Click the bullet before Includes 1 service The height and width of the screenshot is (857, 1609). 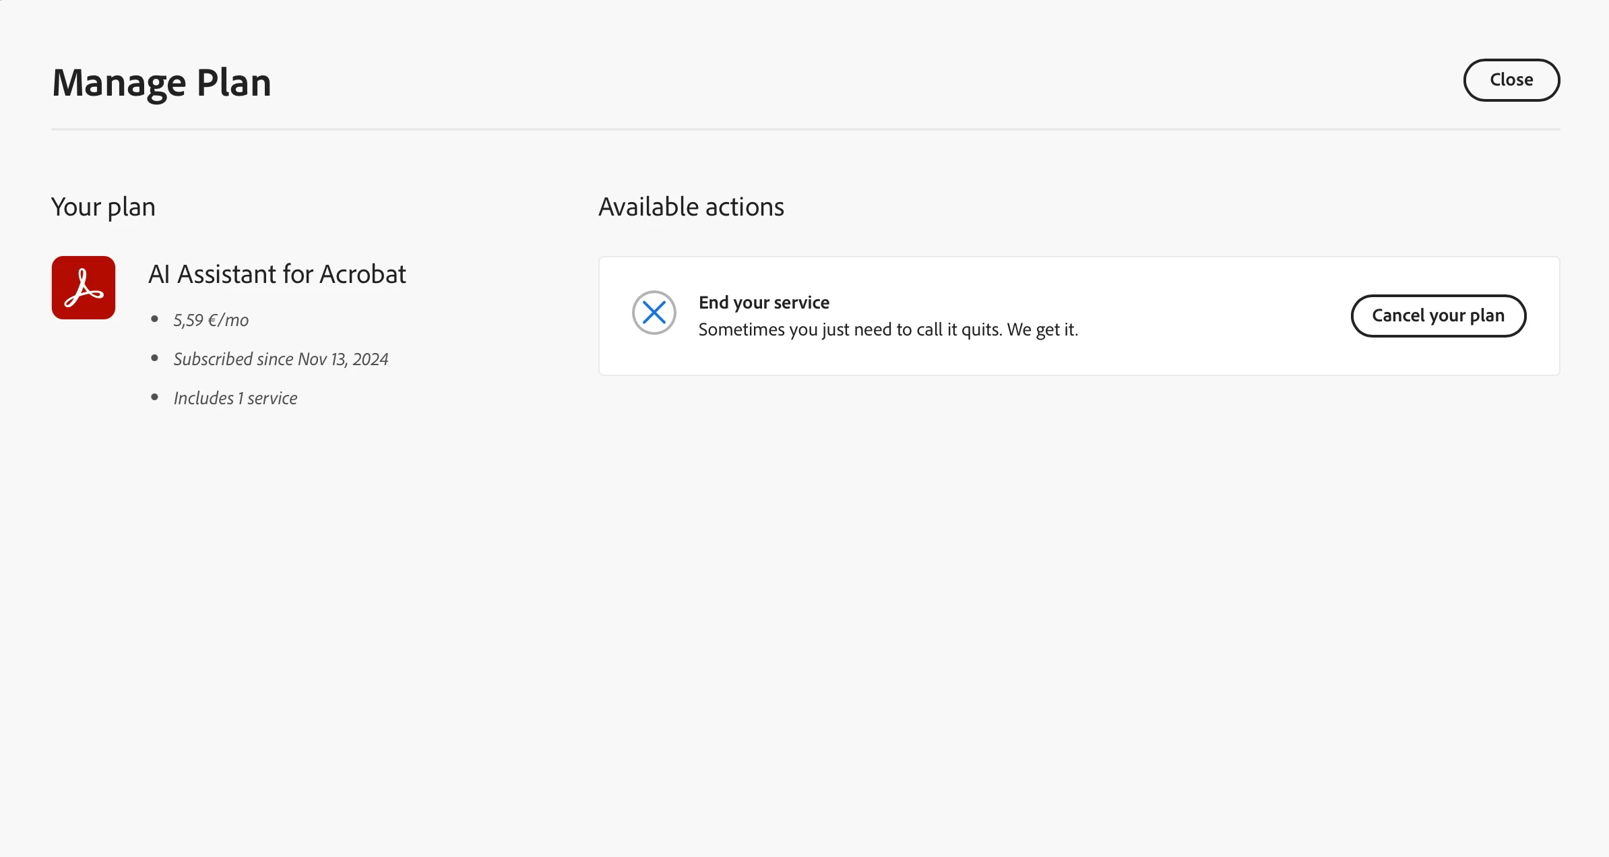pos(155,397)
